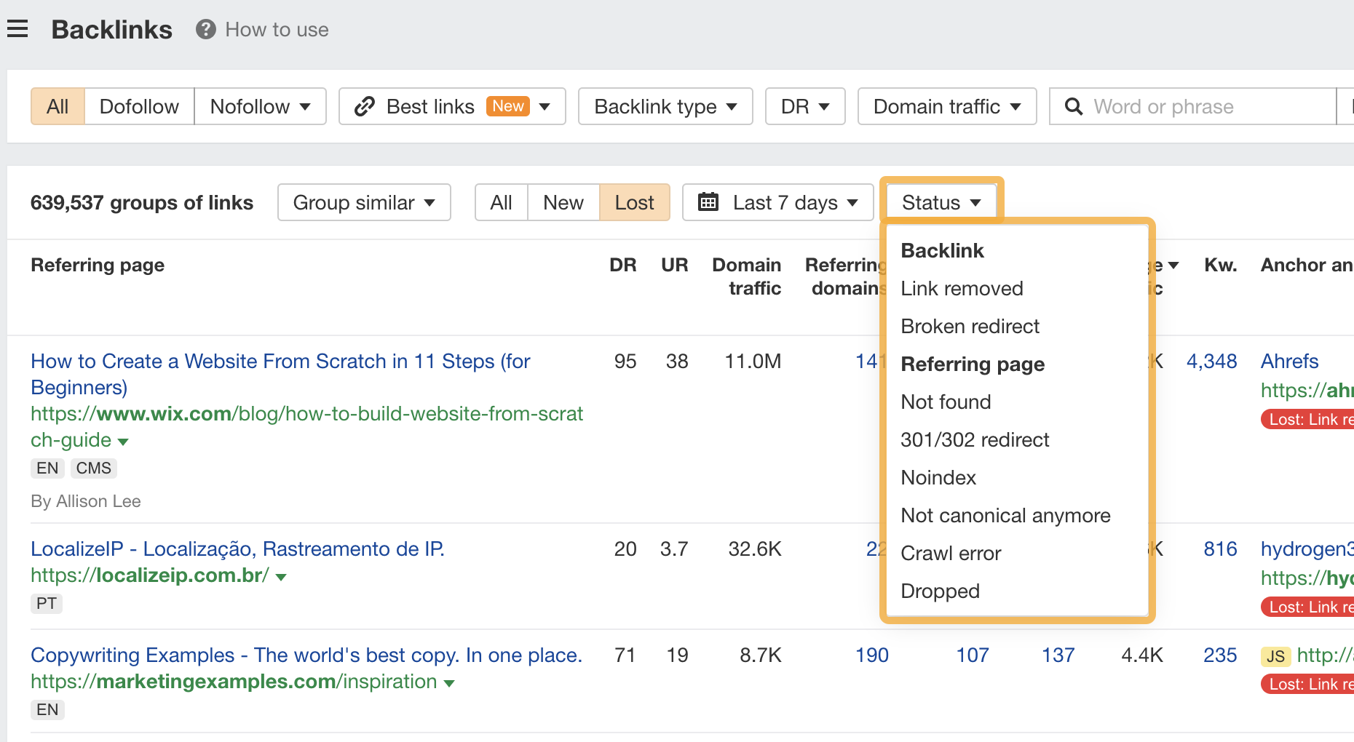The image size is (1354, 742).
Task: Show All links in history toggle
Action: click(501, 202)
